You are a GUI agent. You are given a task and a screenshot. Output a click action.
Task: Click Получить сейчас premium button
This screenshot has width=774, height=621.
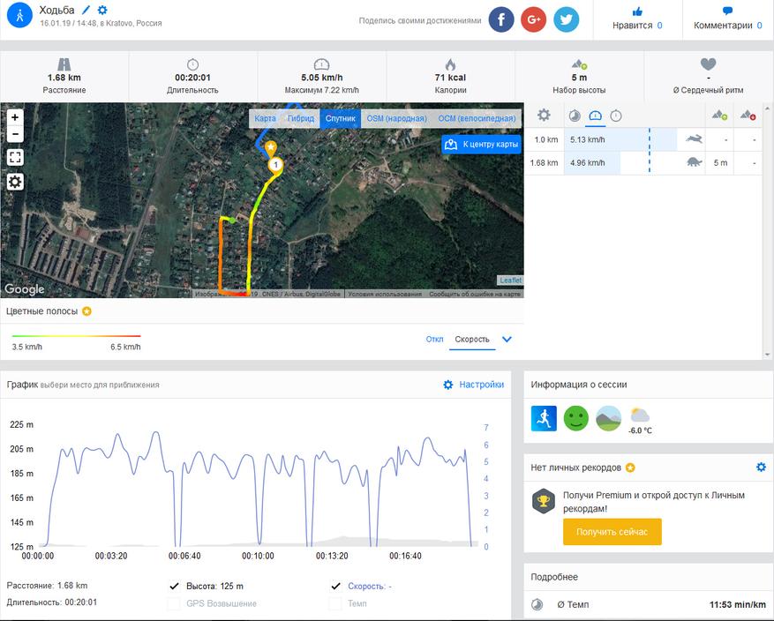click(612, 532)
